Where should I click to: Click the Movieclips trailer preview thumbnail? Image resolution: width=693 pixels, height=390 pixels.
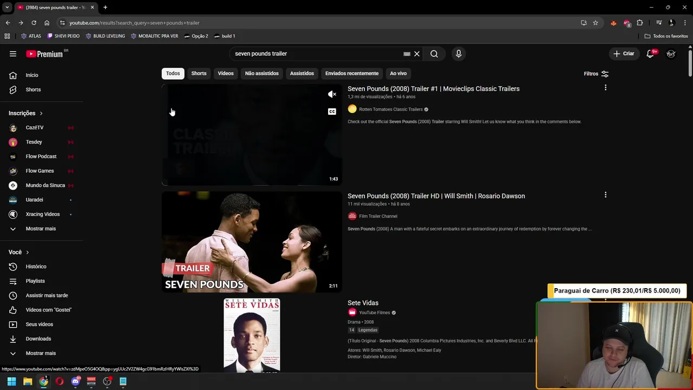pyautogui.click(x=252, y=134)
